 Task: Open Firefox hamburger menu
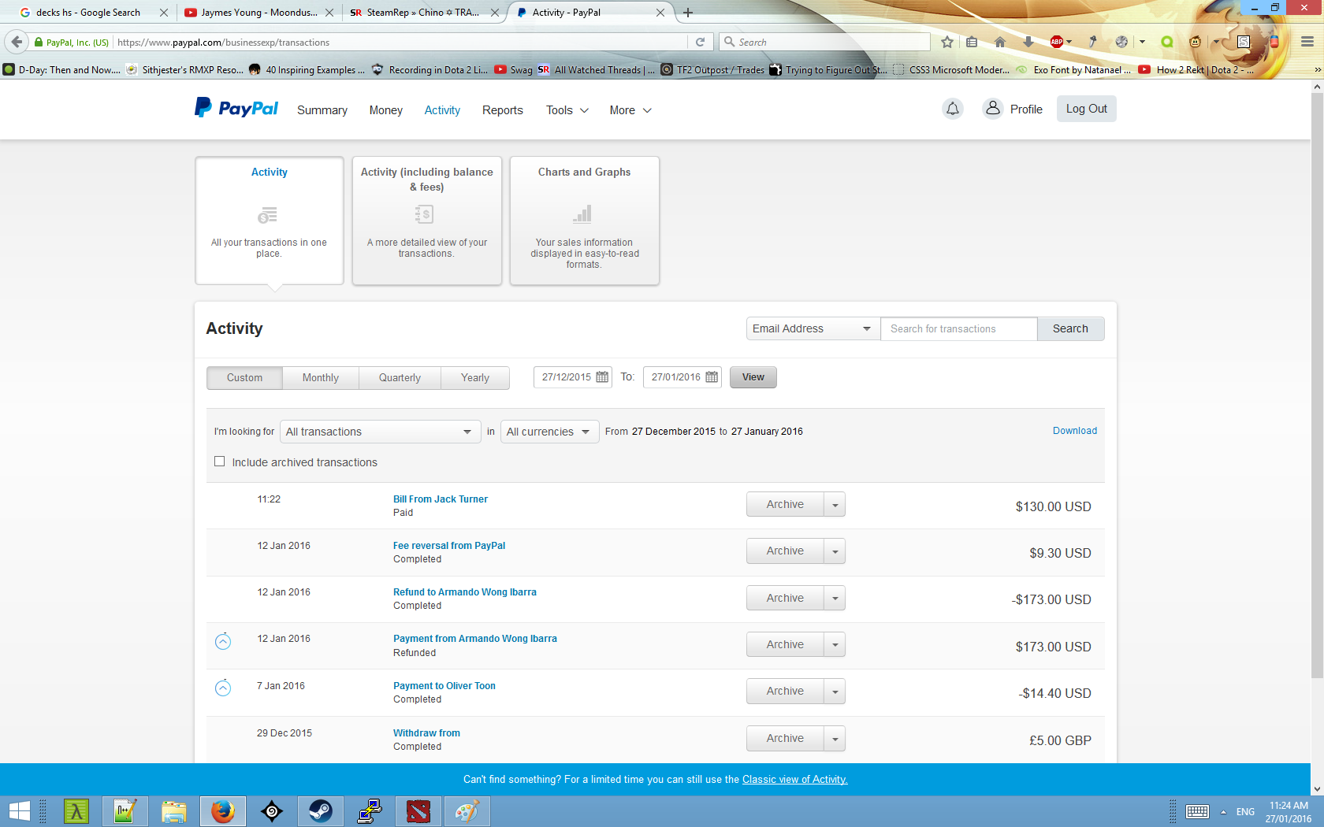(1307, 42)
